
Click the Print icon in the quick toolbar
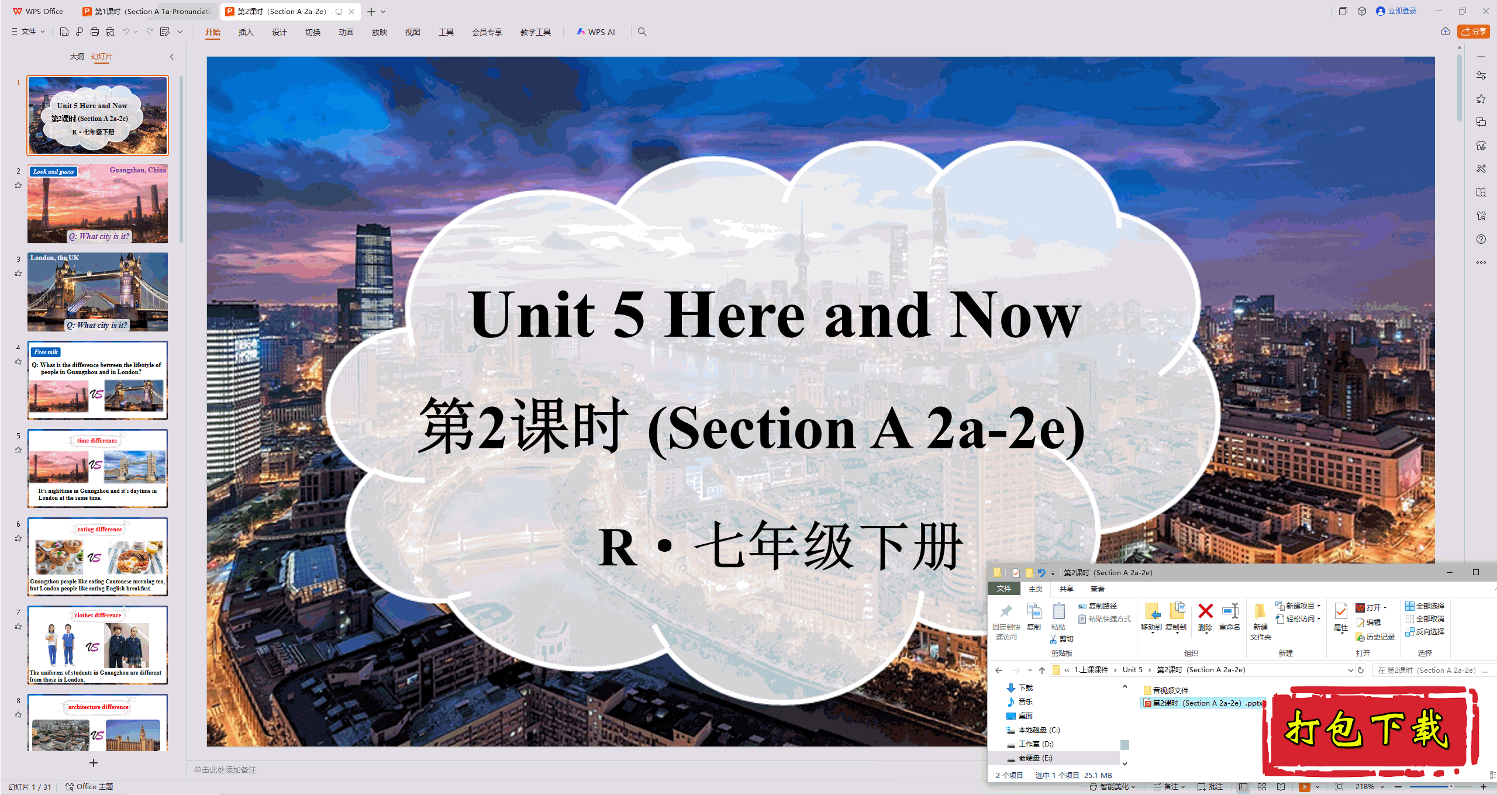pyautogui.click(x=95, y=32)
